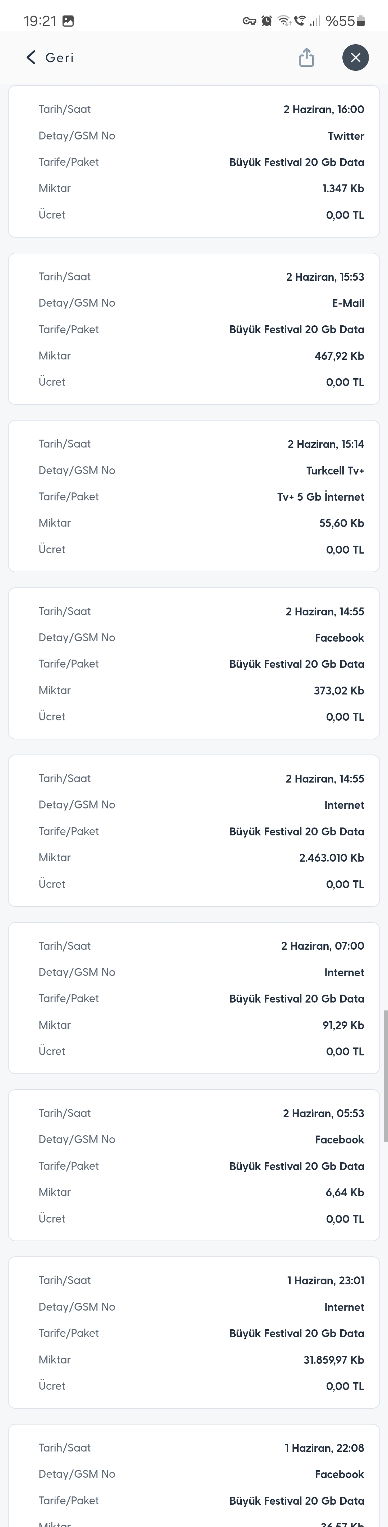
Task: Open the Turkcell Tv+ usage record
Action: click(x=194, y=496)
